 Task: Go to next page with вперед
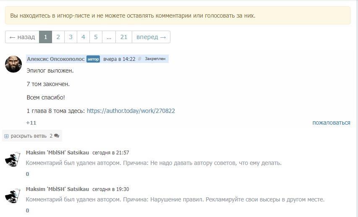pos(151,37)
